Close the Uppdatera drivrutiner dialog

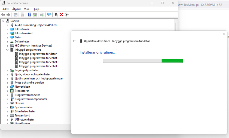(x=224, y=34)
